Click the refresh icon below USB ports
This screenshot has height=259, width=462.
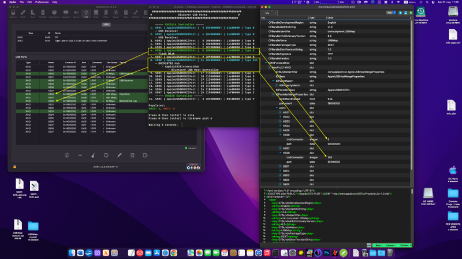point(105,155)
